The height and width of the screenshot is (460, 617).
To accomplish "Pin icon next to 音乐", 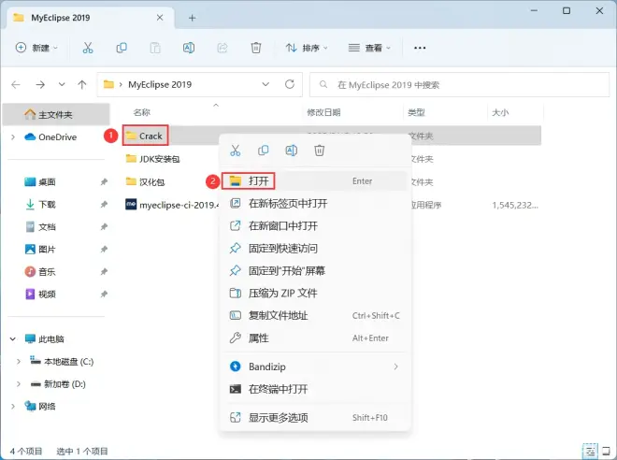I will click(104, 271).
